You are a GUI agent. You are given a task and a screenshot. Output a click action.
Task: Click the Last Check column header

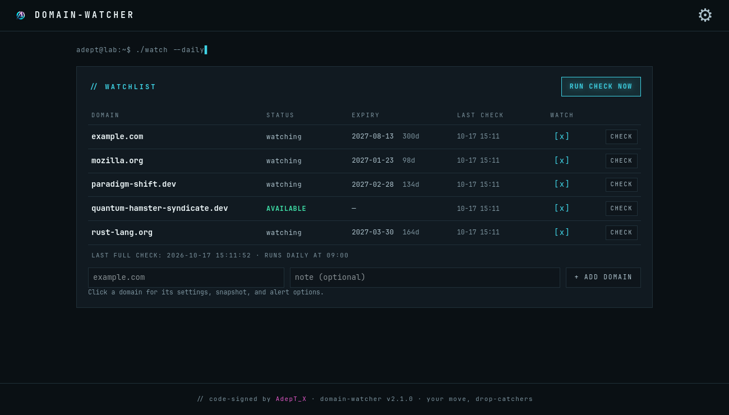pos(481,116)
